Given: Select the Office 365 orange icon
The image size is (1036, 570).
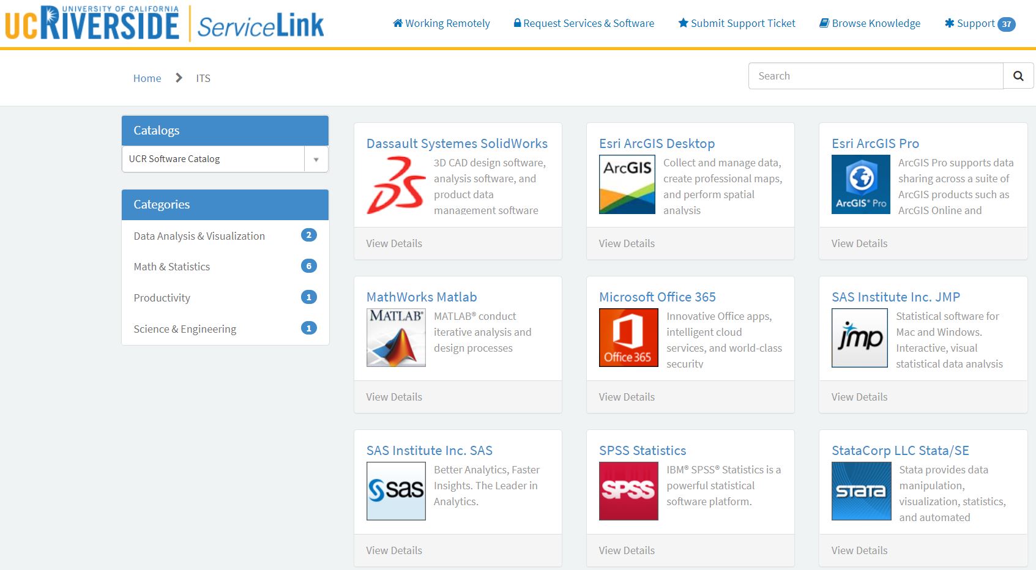Looking at the screenshot, I should (628, 338).
